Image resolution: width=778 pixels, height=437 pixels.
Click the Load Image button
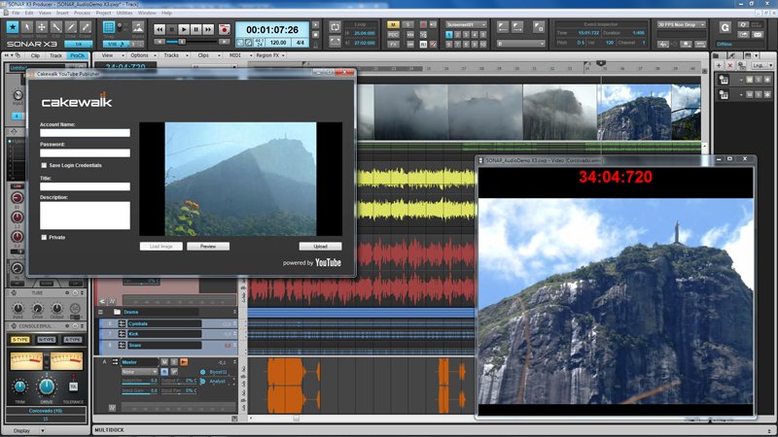tap(161, 247)
